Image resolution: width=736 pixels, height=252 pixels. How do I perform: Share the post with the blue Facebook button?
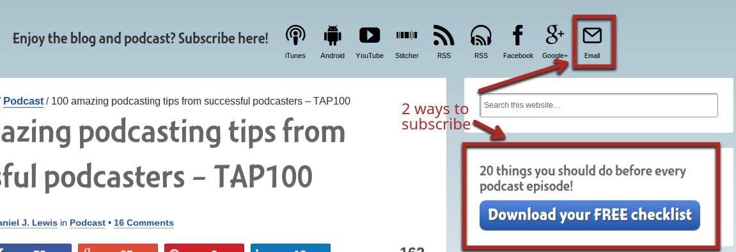tap(36, 248)
